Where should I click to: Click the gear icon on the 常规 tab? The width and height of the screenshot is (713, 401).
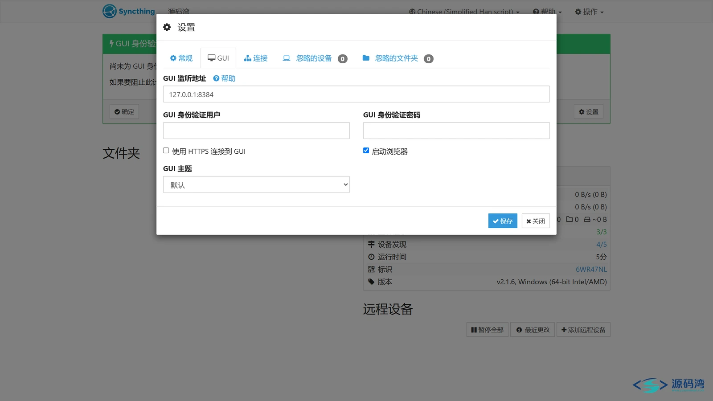173,58
